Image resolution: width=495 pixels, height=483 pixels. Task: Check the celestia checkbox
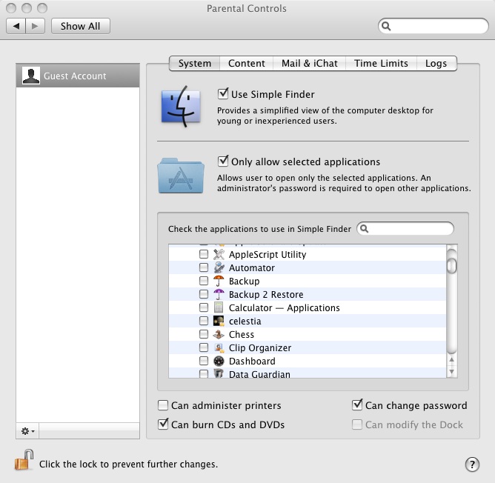click(x=204, y=321)
